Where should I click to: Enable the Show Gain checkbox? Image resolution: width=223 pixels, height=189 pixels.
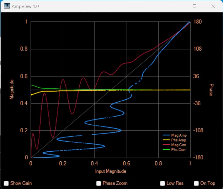[x=6, y=183]
